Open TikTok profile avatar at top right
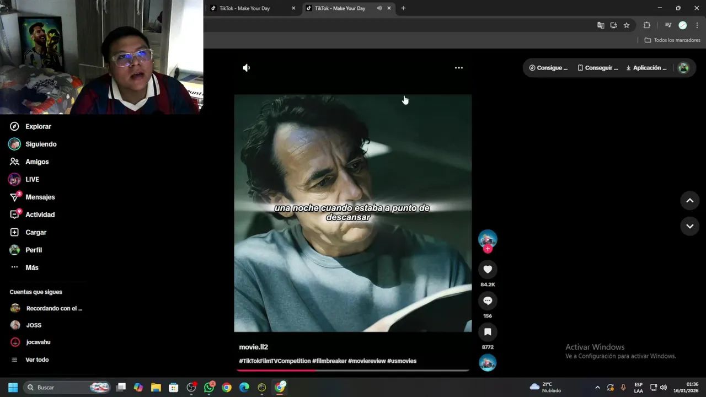 click(x=683, y=68)
